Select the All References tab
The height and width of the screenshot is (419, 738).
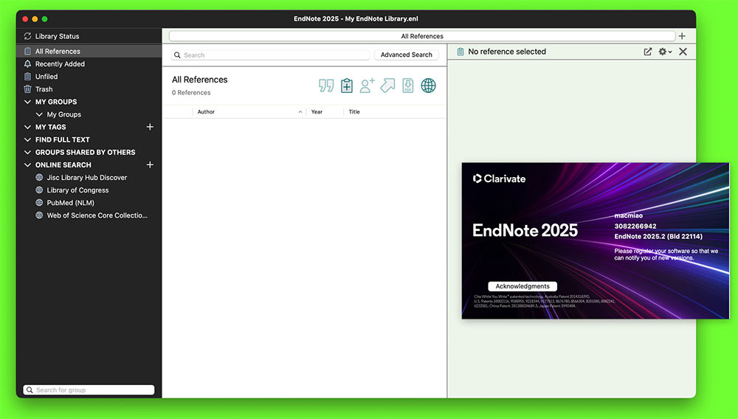(x=422, y=36)
